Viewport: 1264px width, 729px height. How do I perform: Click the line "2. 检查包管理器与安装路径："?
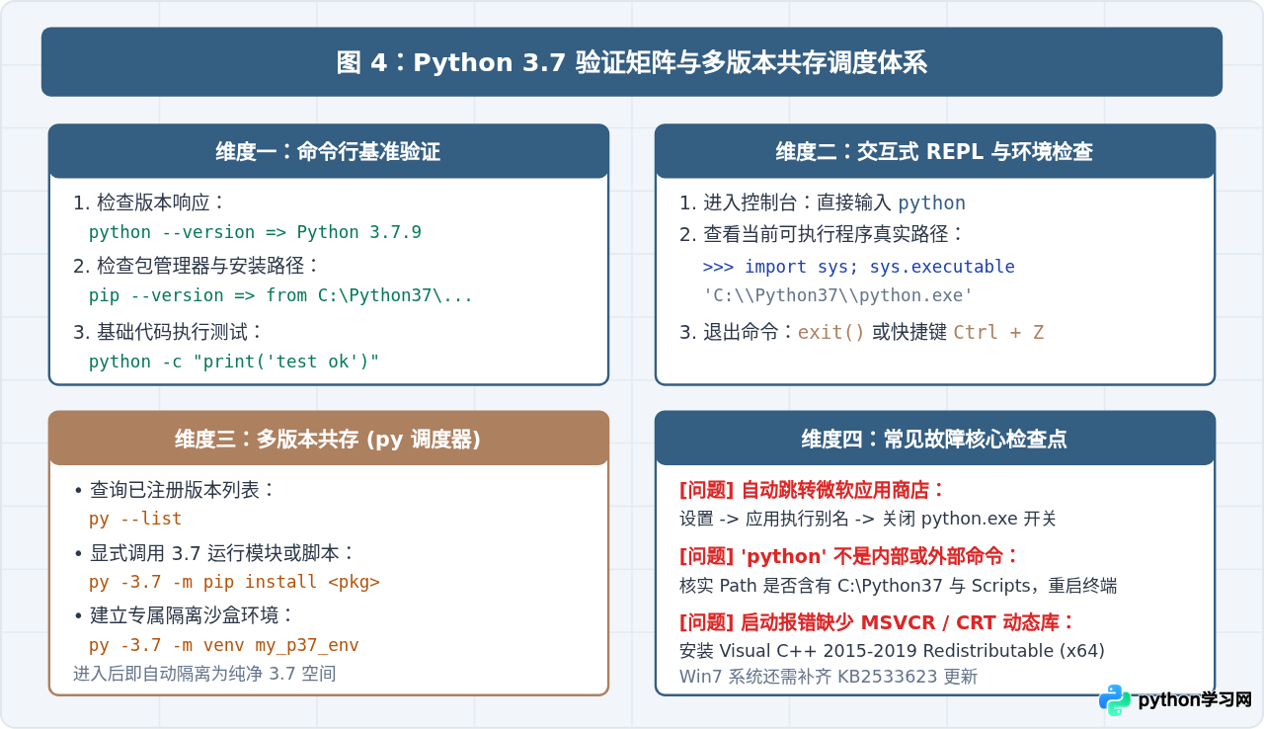click(x=197, y=266)
